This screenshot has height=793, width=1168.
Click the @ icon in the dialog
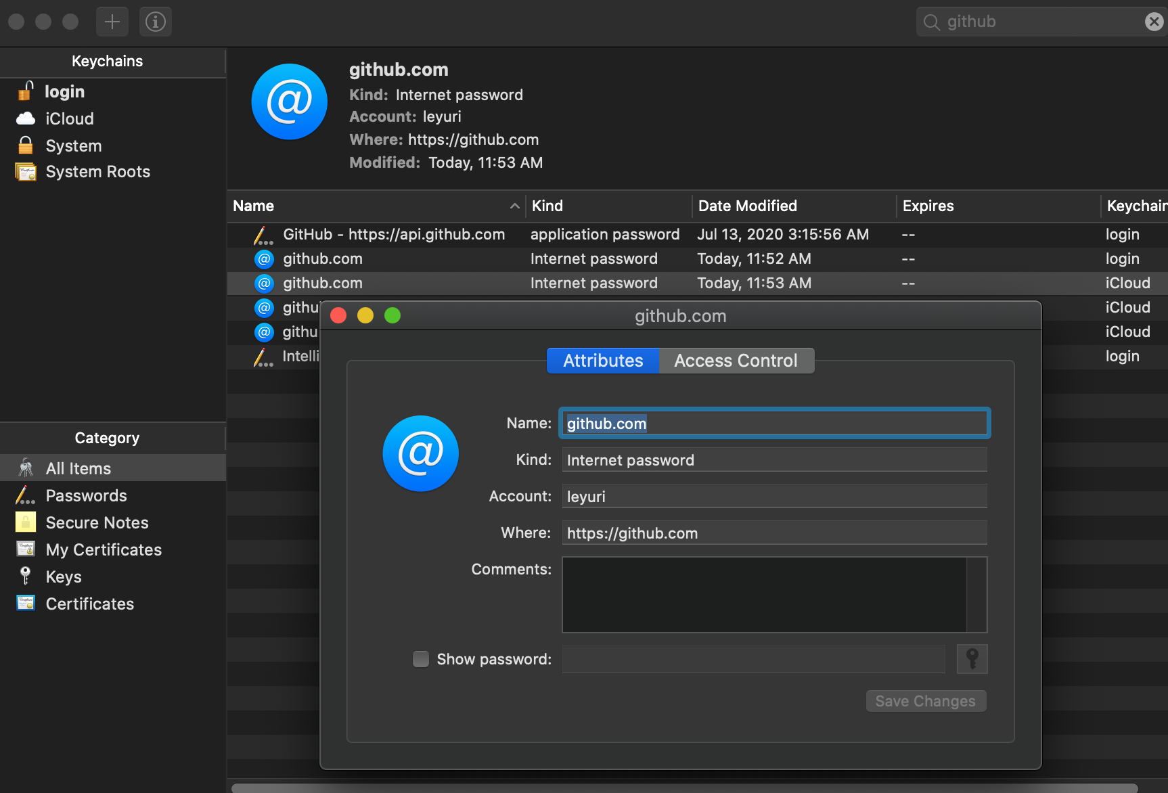tap(421, 453)
